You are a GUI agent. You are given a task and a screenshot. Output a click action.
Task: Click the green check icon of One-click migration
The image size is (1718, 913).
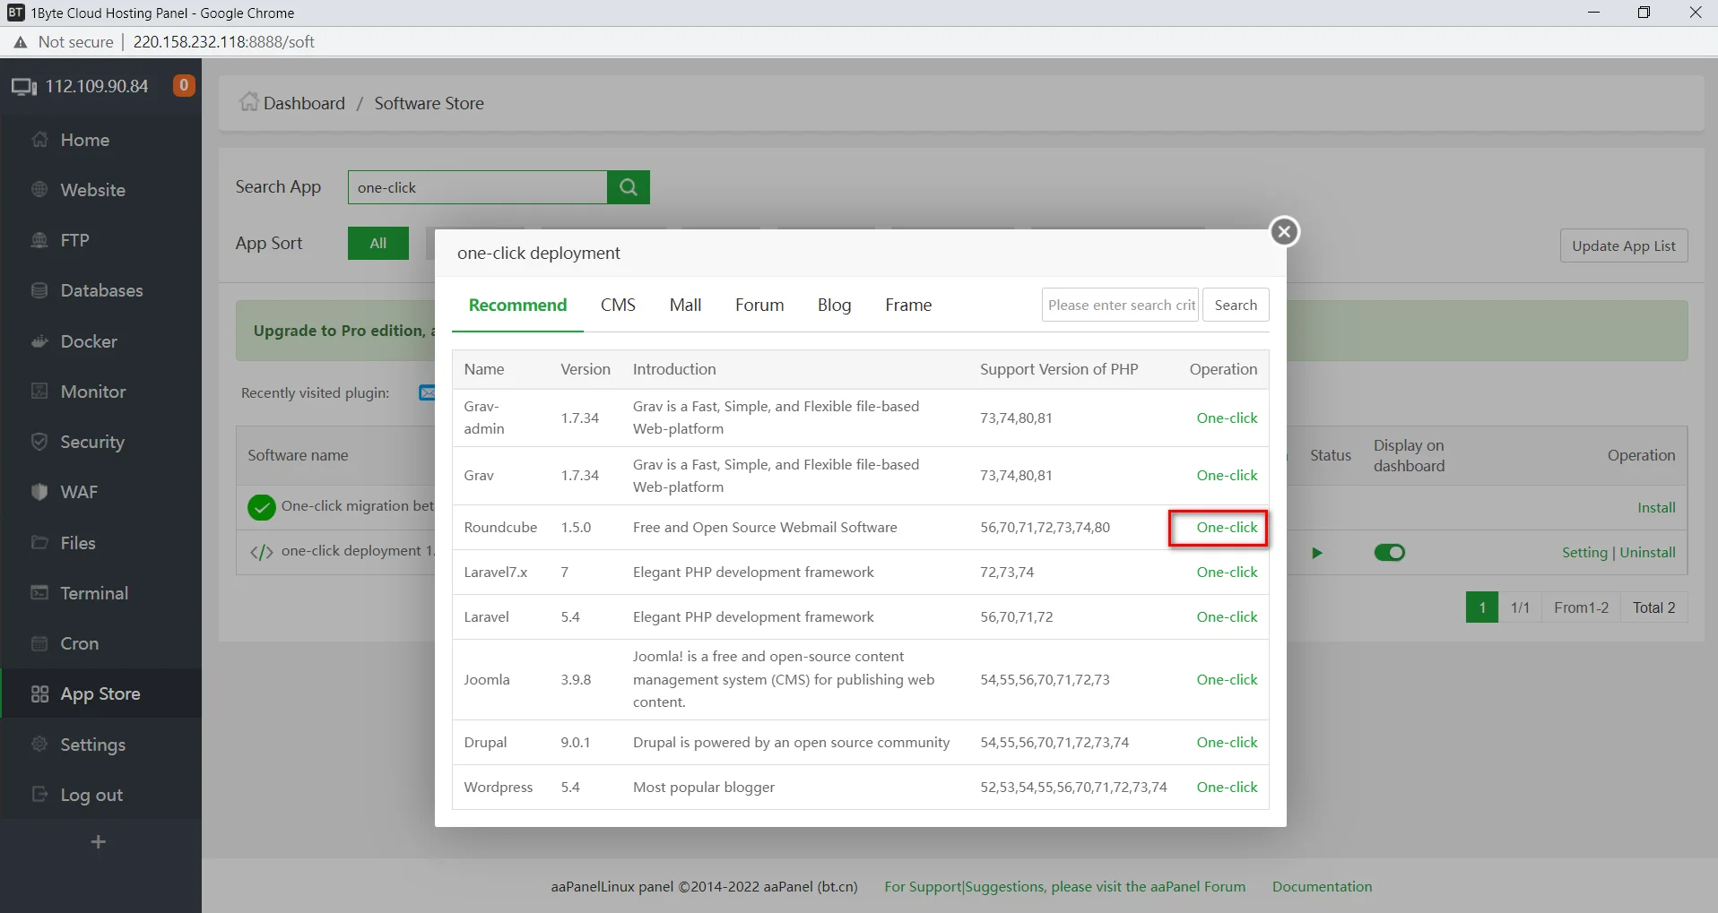click(x=261, y=507)
